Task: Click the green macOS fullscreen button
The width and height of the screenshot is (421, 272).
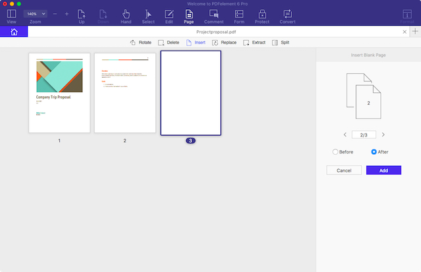Action: [19, 4]
